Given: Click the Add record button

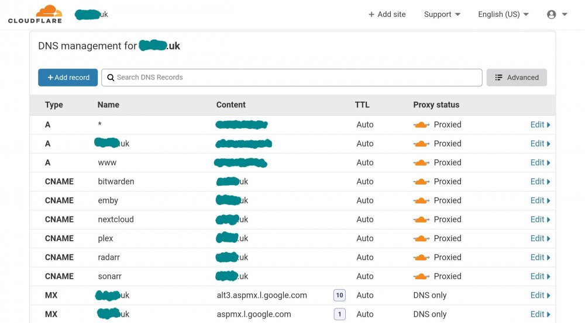Looking at the screenshot, I should [68, 78].
